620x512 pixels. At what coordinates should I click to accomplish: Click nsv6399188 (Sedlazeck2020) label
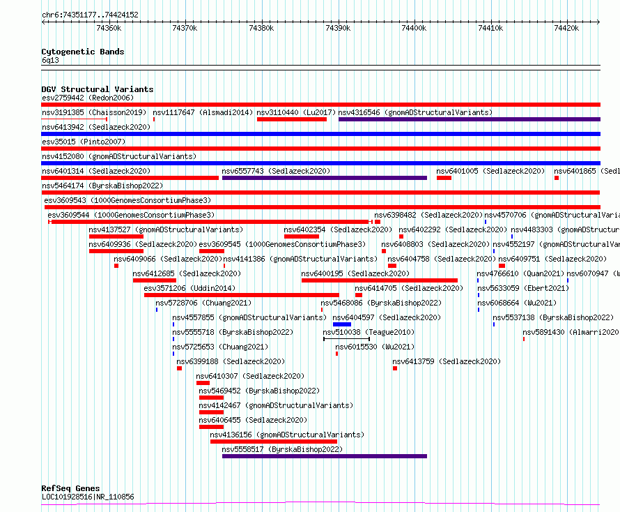[x=231, y=361]
